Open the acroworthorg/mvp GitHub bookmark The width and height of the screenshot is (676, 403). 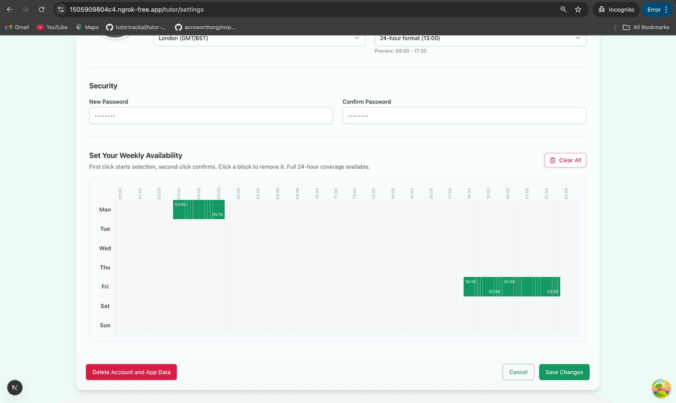(205, 27)
